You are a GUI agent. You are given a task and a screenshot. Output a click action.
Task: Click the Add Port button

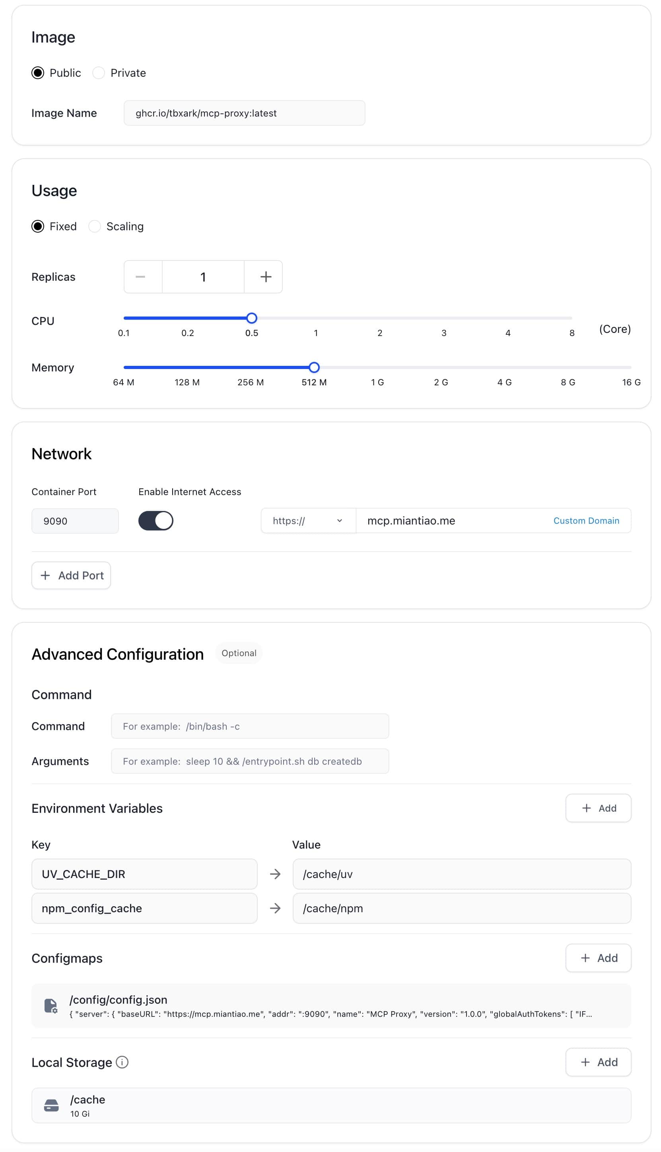[71, 575]
